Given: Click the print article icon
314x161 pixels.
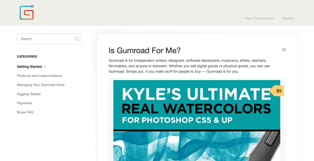Looking at the screenshot, I should click(x=284, y=50).
